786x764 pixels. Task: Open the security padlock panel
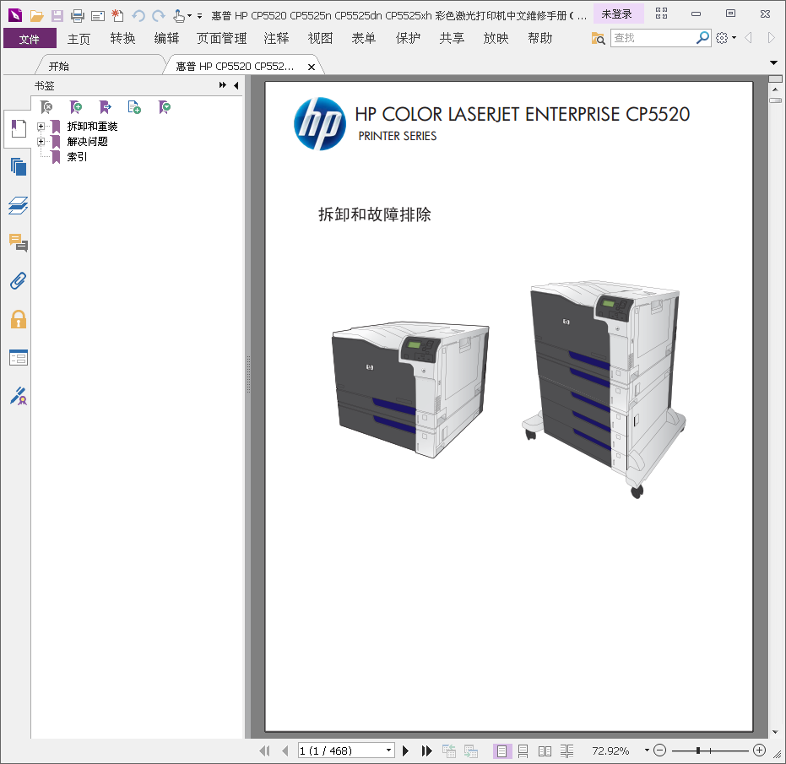coord(19,319)
